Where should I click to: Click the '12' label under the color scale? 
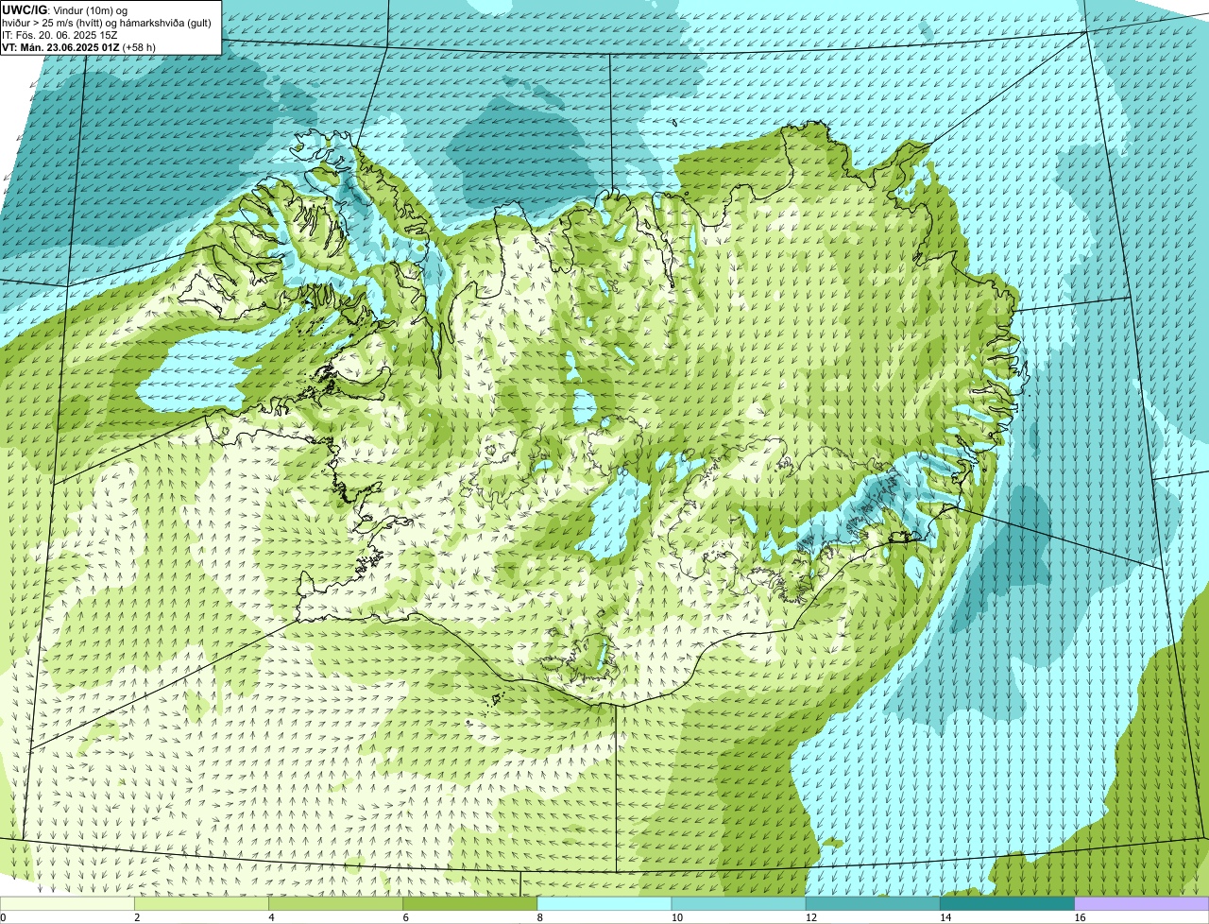[810, 917]
